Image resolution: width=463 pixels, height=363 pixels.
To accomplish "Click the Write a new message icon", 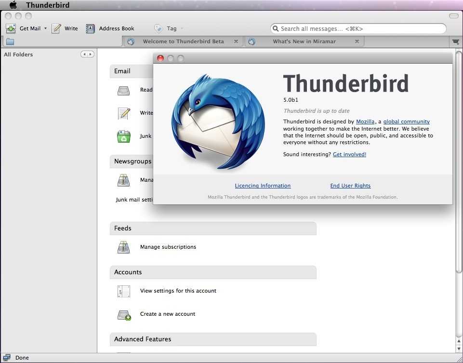I will point(124,113).
